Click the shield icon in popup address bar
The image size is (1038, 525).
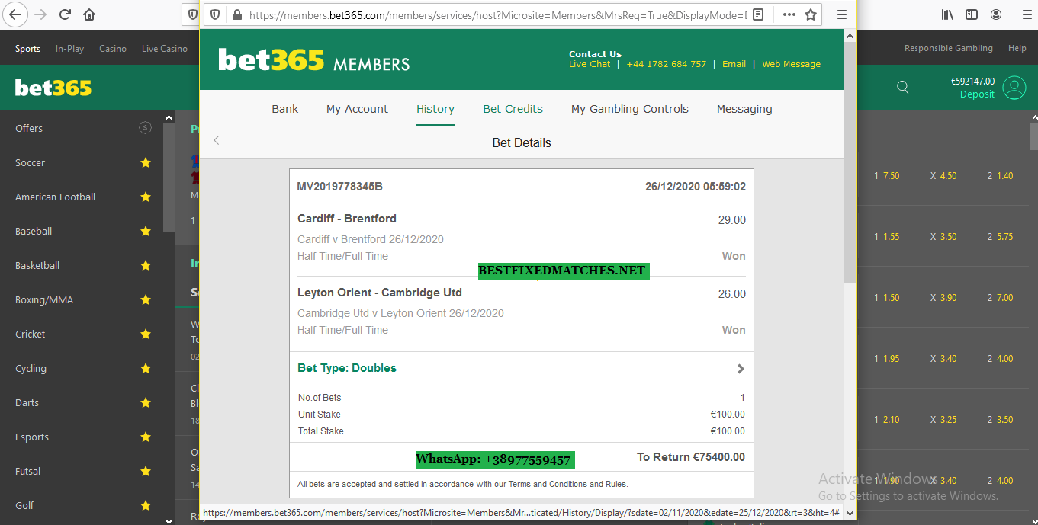click(216, 14)
